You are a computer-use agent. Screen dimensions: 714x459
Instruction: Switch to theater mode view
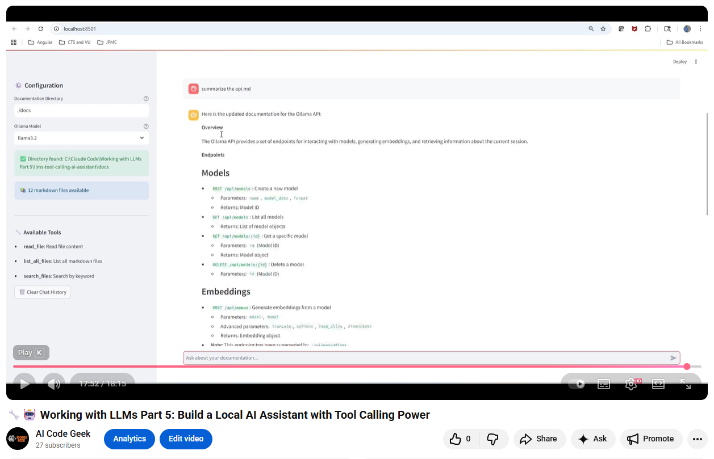pyautogui.click(x=658, y=384)
